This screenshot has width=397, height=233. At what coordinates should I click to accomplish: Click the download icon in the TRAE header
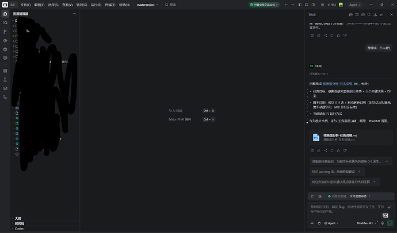[x=375, y=15]
